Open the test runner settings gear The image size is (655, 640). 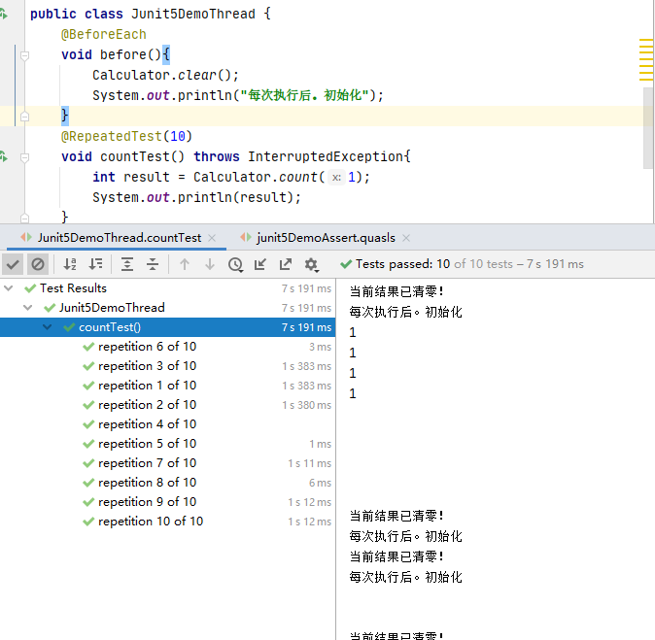coord(311,264)
